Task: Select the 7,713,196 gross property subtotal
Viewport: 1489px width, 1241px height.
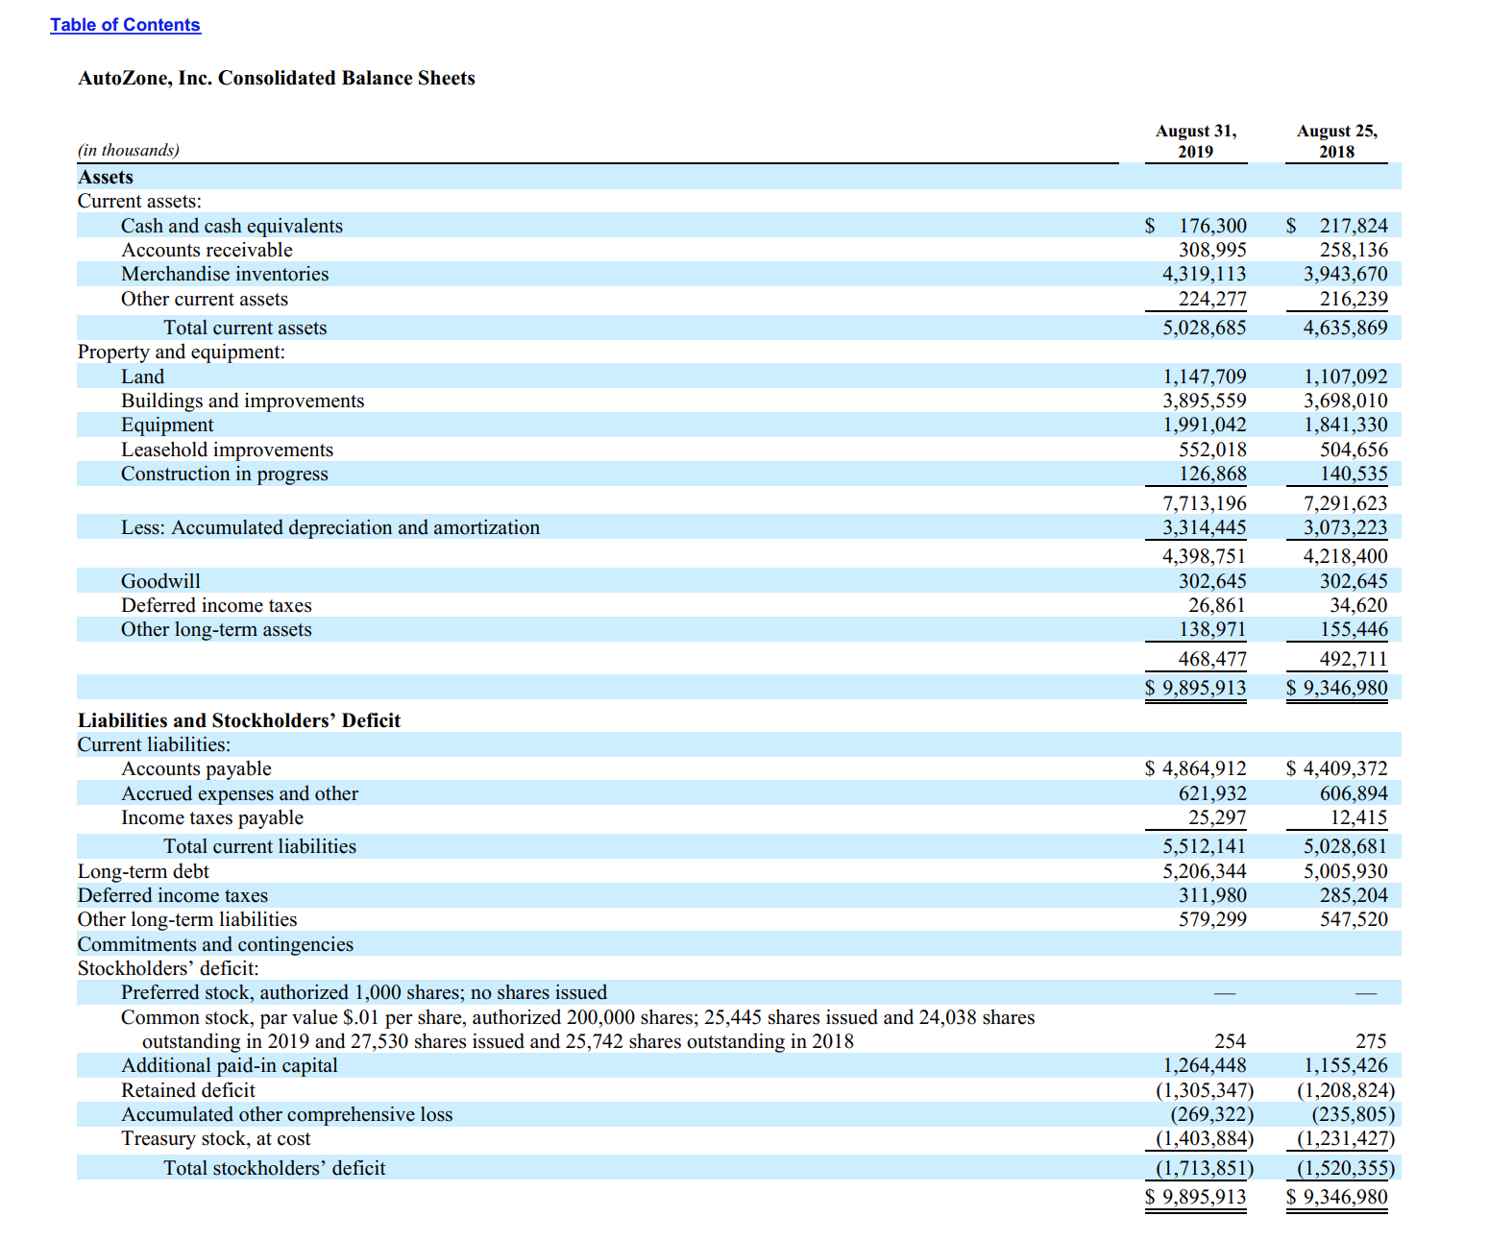Action: pos(1205,503)
